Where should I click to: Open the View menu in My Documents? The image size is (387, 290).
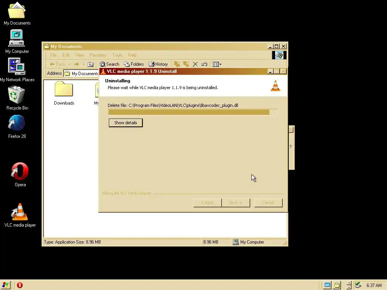tap(79, 55)
